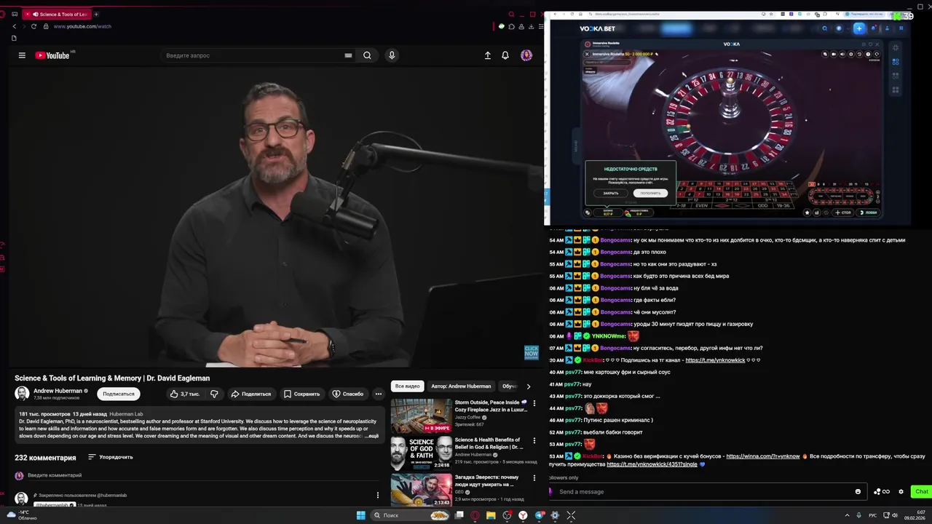Screen dimensions: 932x524
Task: Expand description with ...ещё
Action: [x=371, y=436]
